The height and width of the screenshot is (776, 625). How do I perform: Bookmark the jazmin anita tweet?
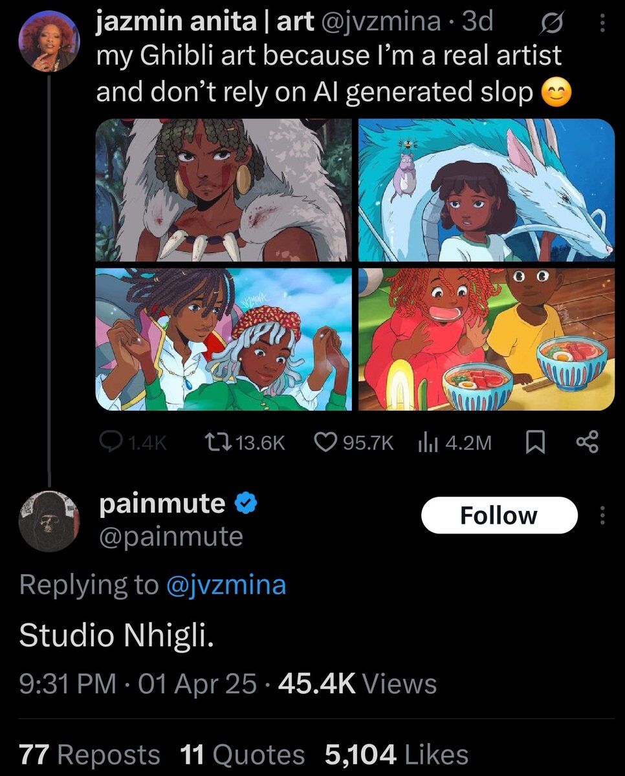pyautogui.click(x=532, y=442)
